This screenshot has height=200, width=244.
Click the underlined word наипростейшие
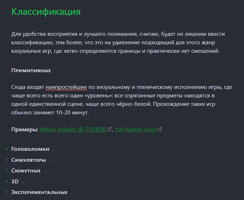coord(66,87)
